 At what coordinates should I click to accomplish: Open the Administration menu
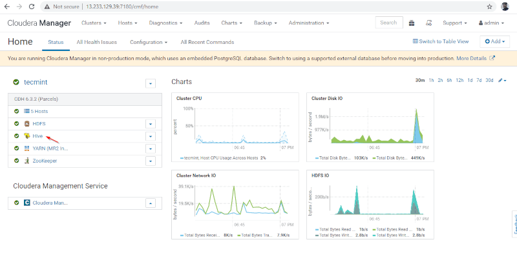tap(309, 23)
